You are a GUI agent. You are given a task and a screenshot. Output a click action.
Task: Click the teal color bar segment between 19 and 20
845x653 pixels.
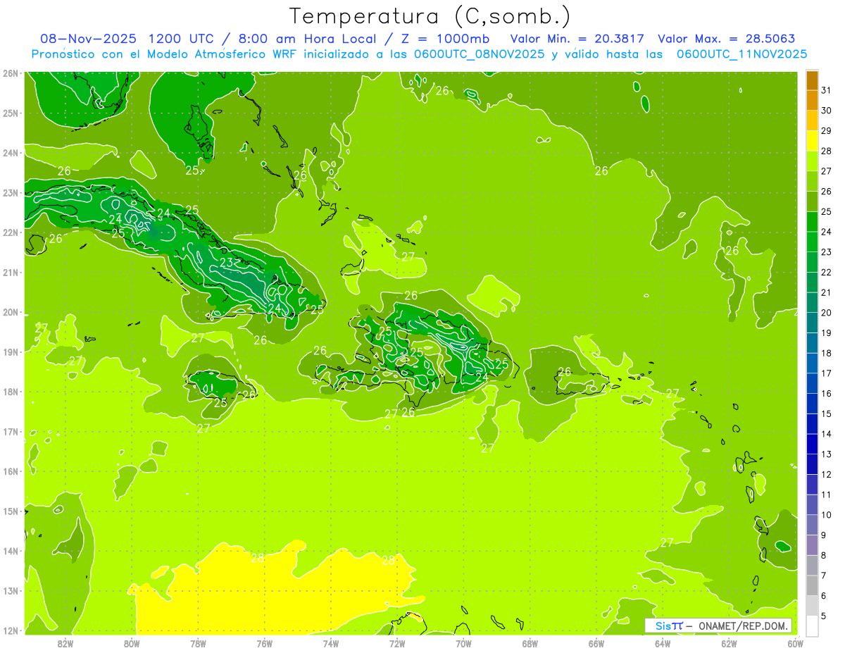point(812,323)
